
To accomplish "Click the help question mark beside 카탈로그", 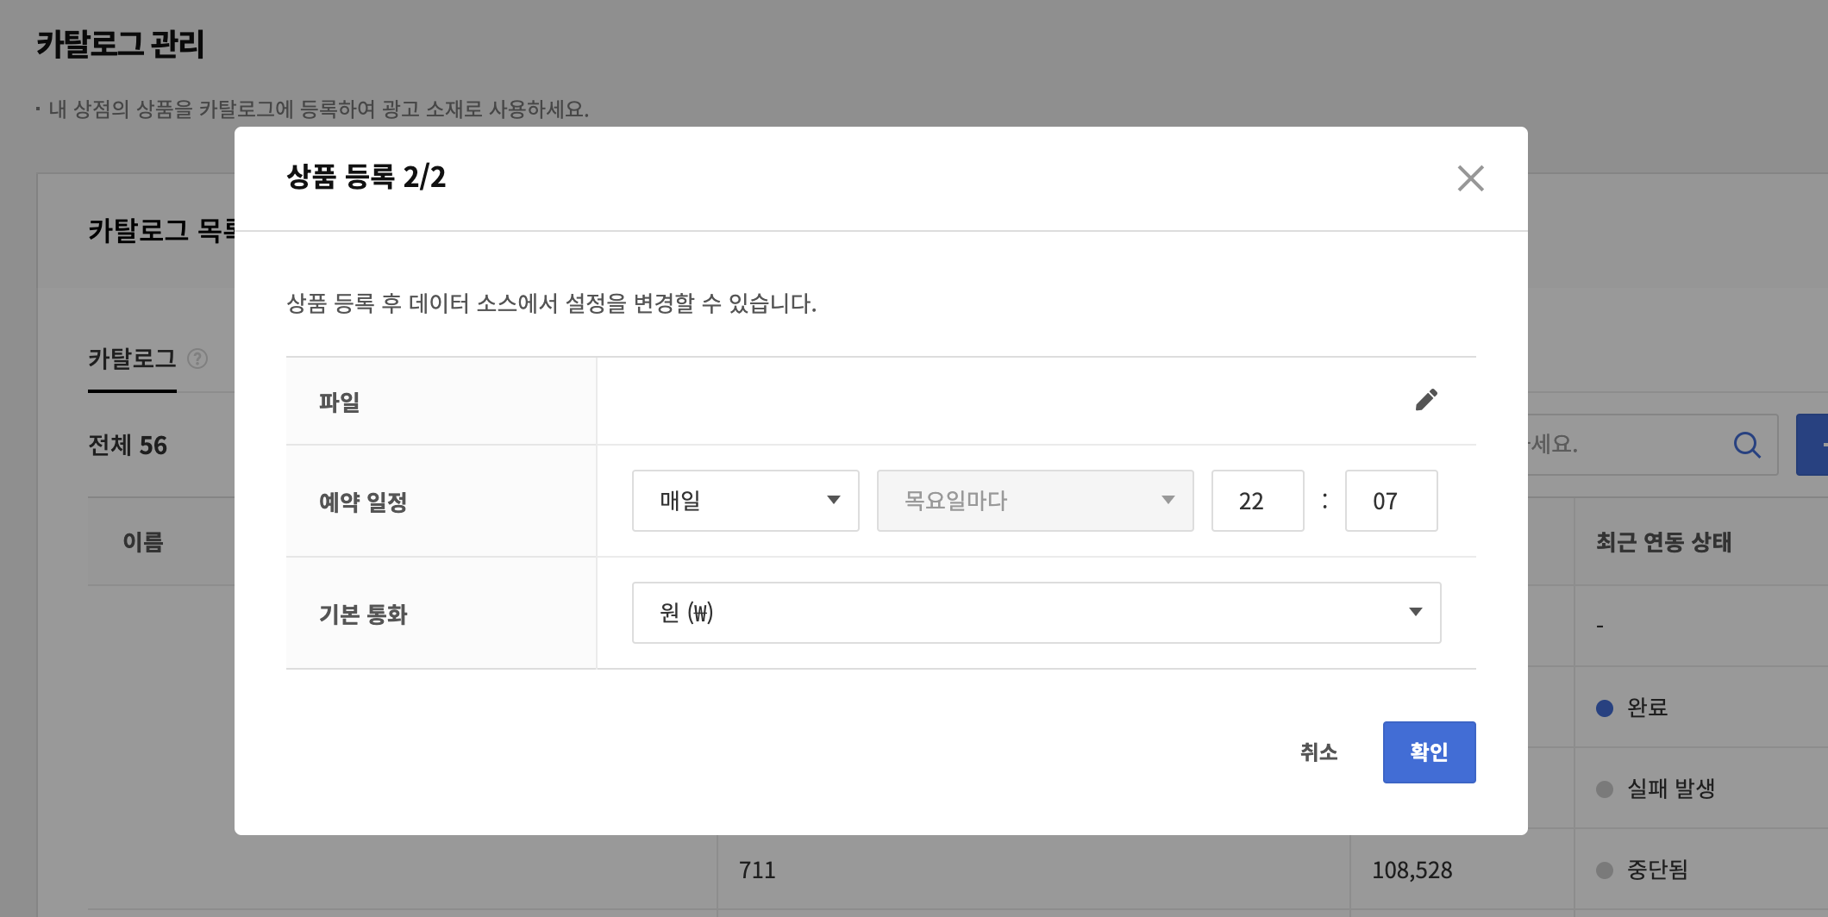I will tap(197, 359).
